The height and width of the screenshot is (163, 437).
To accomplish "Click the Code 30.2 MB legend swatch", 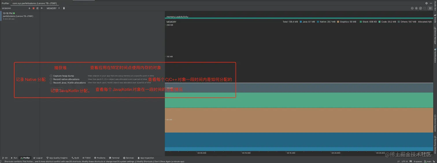I will (x=379, y=22).
